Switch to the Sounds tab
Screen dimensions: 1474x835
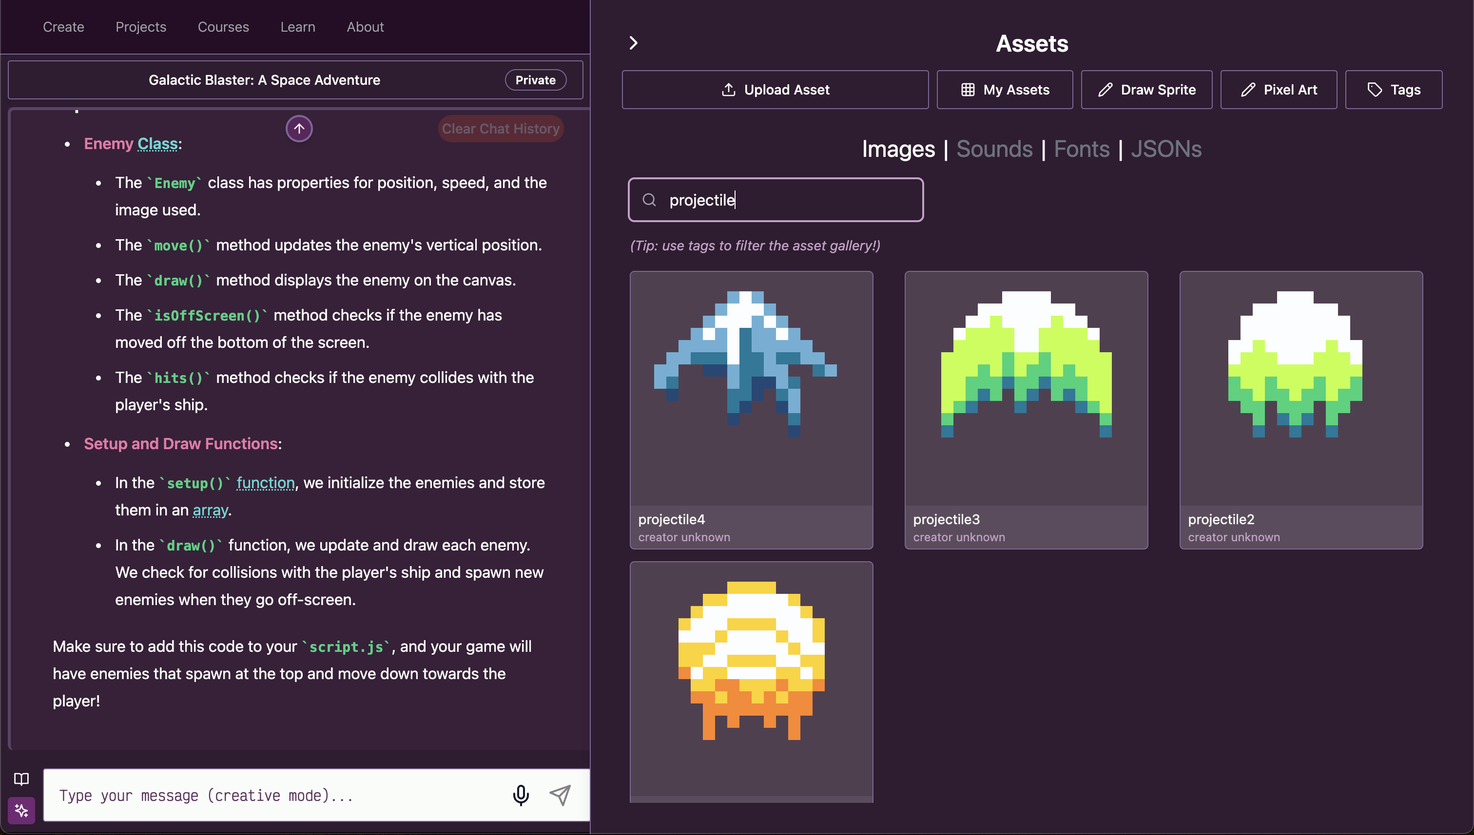[x=994, y=149]
